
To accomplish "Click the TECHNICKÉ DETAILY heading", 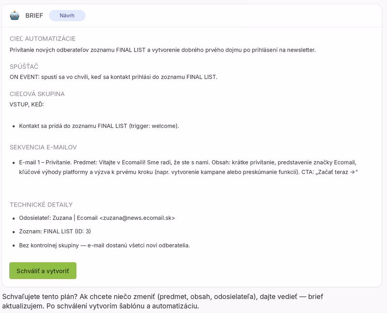I will pyautogui.click(x=41, y=204).
